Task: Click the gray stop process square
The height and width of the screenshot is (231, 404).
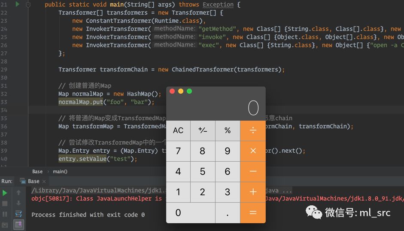Action: (5, 204)
